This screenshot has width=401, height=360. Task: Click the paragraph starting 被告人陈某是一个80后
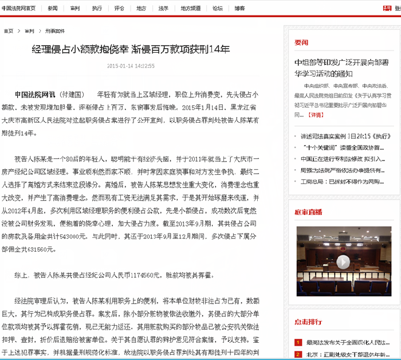coord(131,204)
